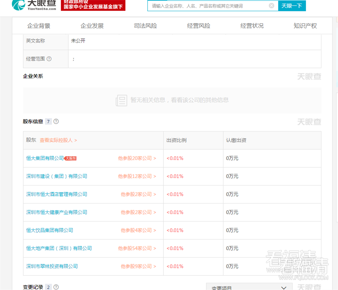Click the 企业关系 section heading
The width and height of the screenshot is (338, 290).
(x=33, y=76)
